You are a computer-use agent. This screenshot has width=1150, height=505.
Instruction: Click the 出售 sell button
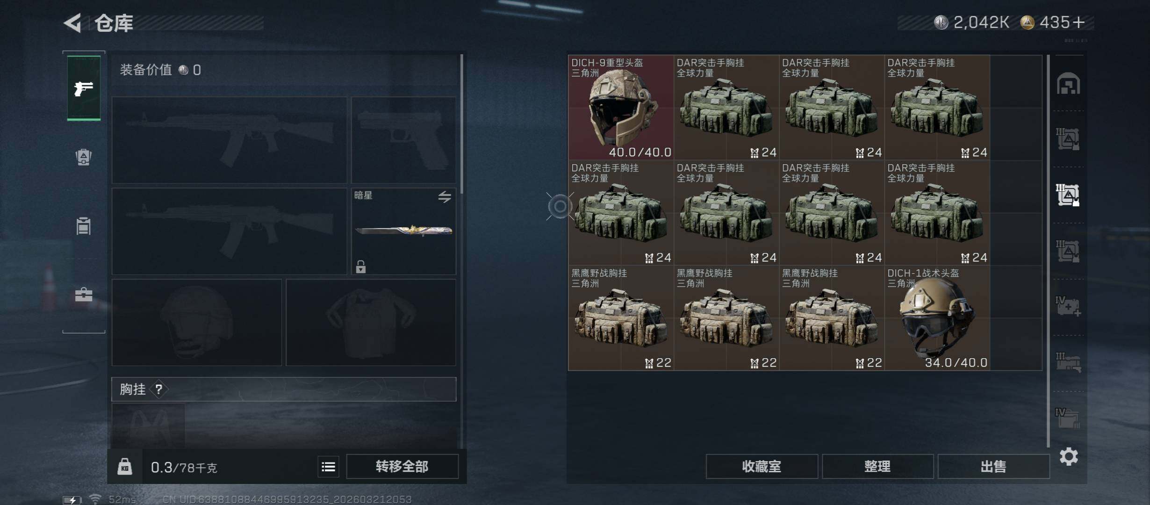(993, 467)
